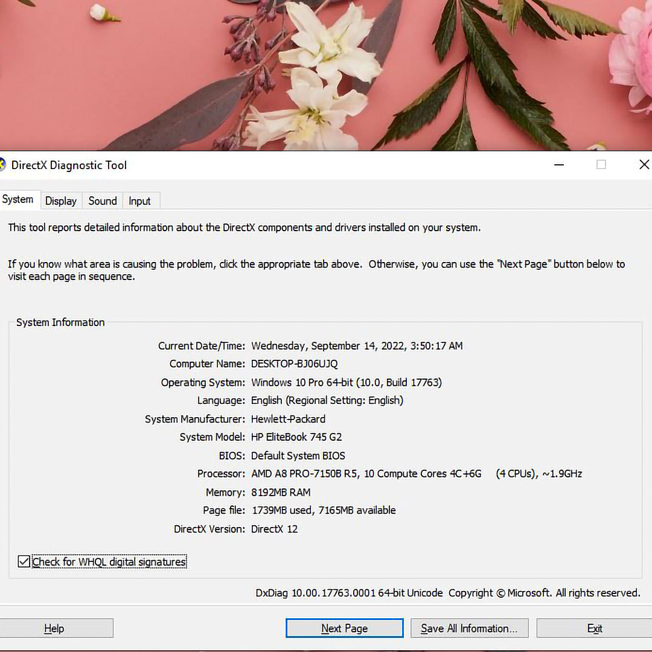The width and height of the screenshot is (652, 652).
Task: Uncheck Check for WHQL digital signatures
Action: 24,562
